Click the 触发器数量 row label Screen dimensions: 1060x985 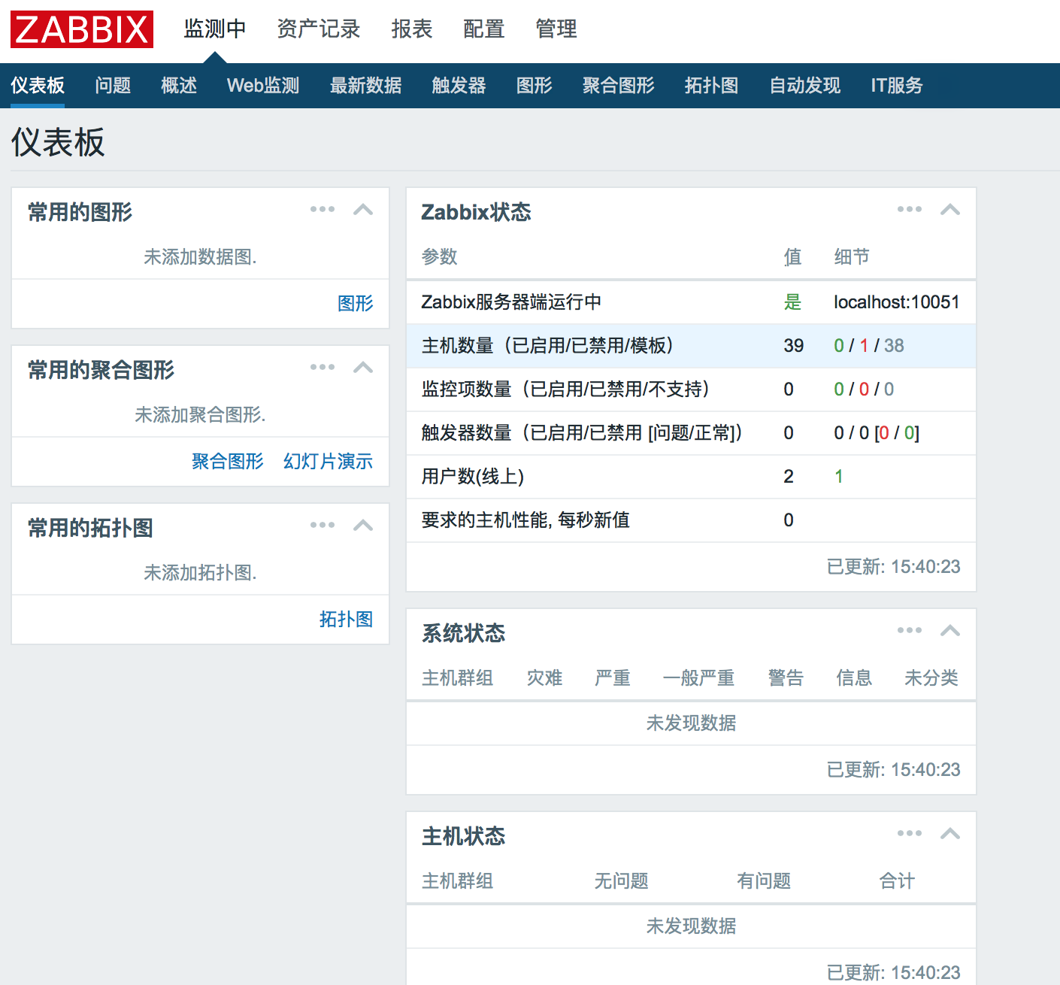tap(582, 433)
